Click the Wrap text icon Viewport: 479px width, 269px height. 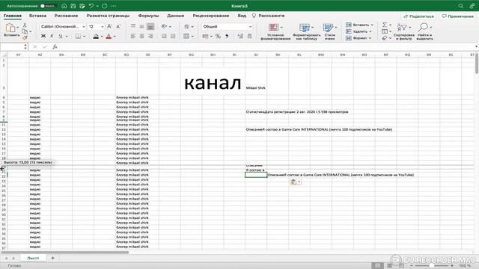pos(186,27)
